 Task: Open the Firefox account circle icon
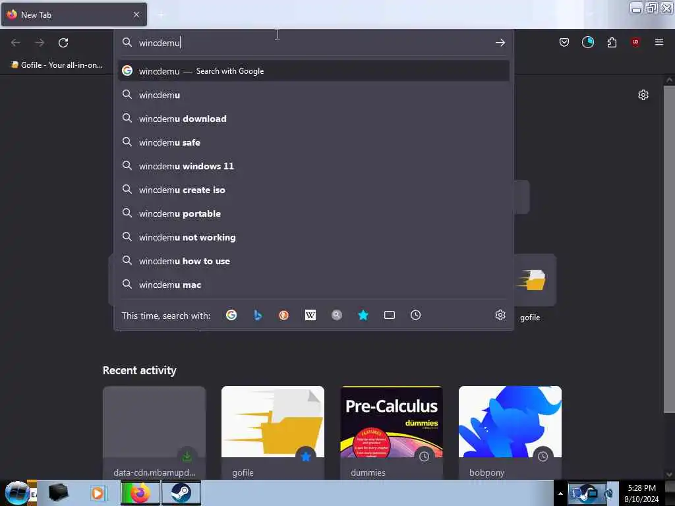pos(588,42)
